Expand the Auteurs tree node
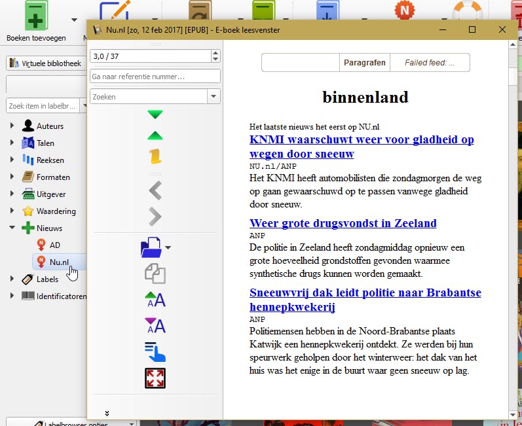Screen dimensions: 522x426 pyautogui.click(x=12, y=126)
